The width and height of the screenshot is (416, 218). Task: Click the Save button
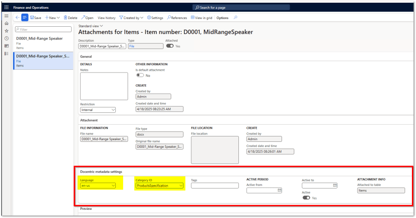35,18
